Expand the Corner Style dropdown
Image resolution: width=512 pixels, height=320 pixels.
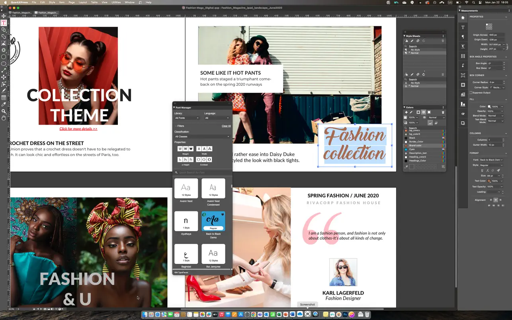[x=497, y=87]
